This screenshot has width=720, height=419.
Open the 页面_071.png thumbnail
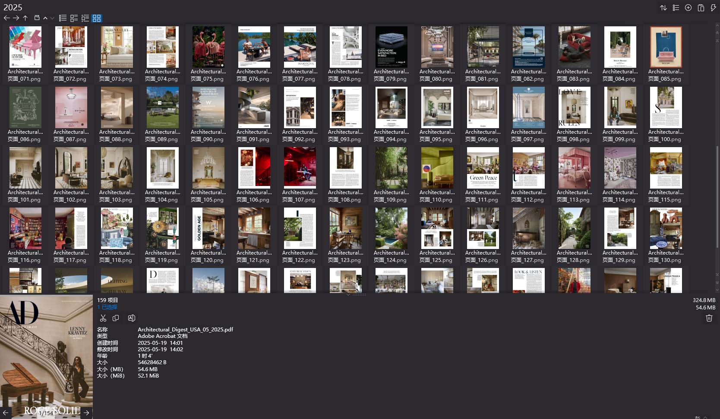(25, 47)
